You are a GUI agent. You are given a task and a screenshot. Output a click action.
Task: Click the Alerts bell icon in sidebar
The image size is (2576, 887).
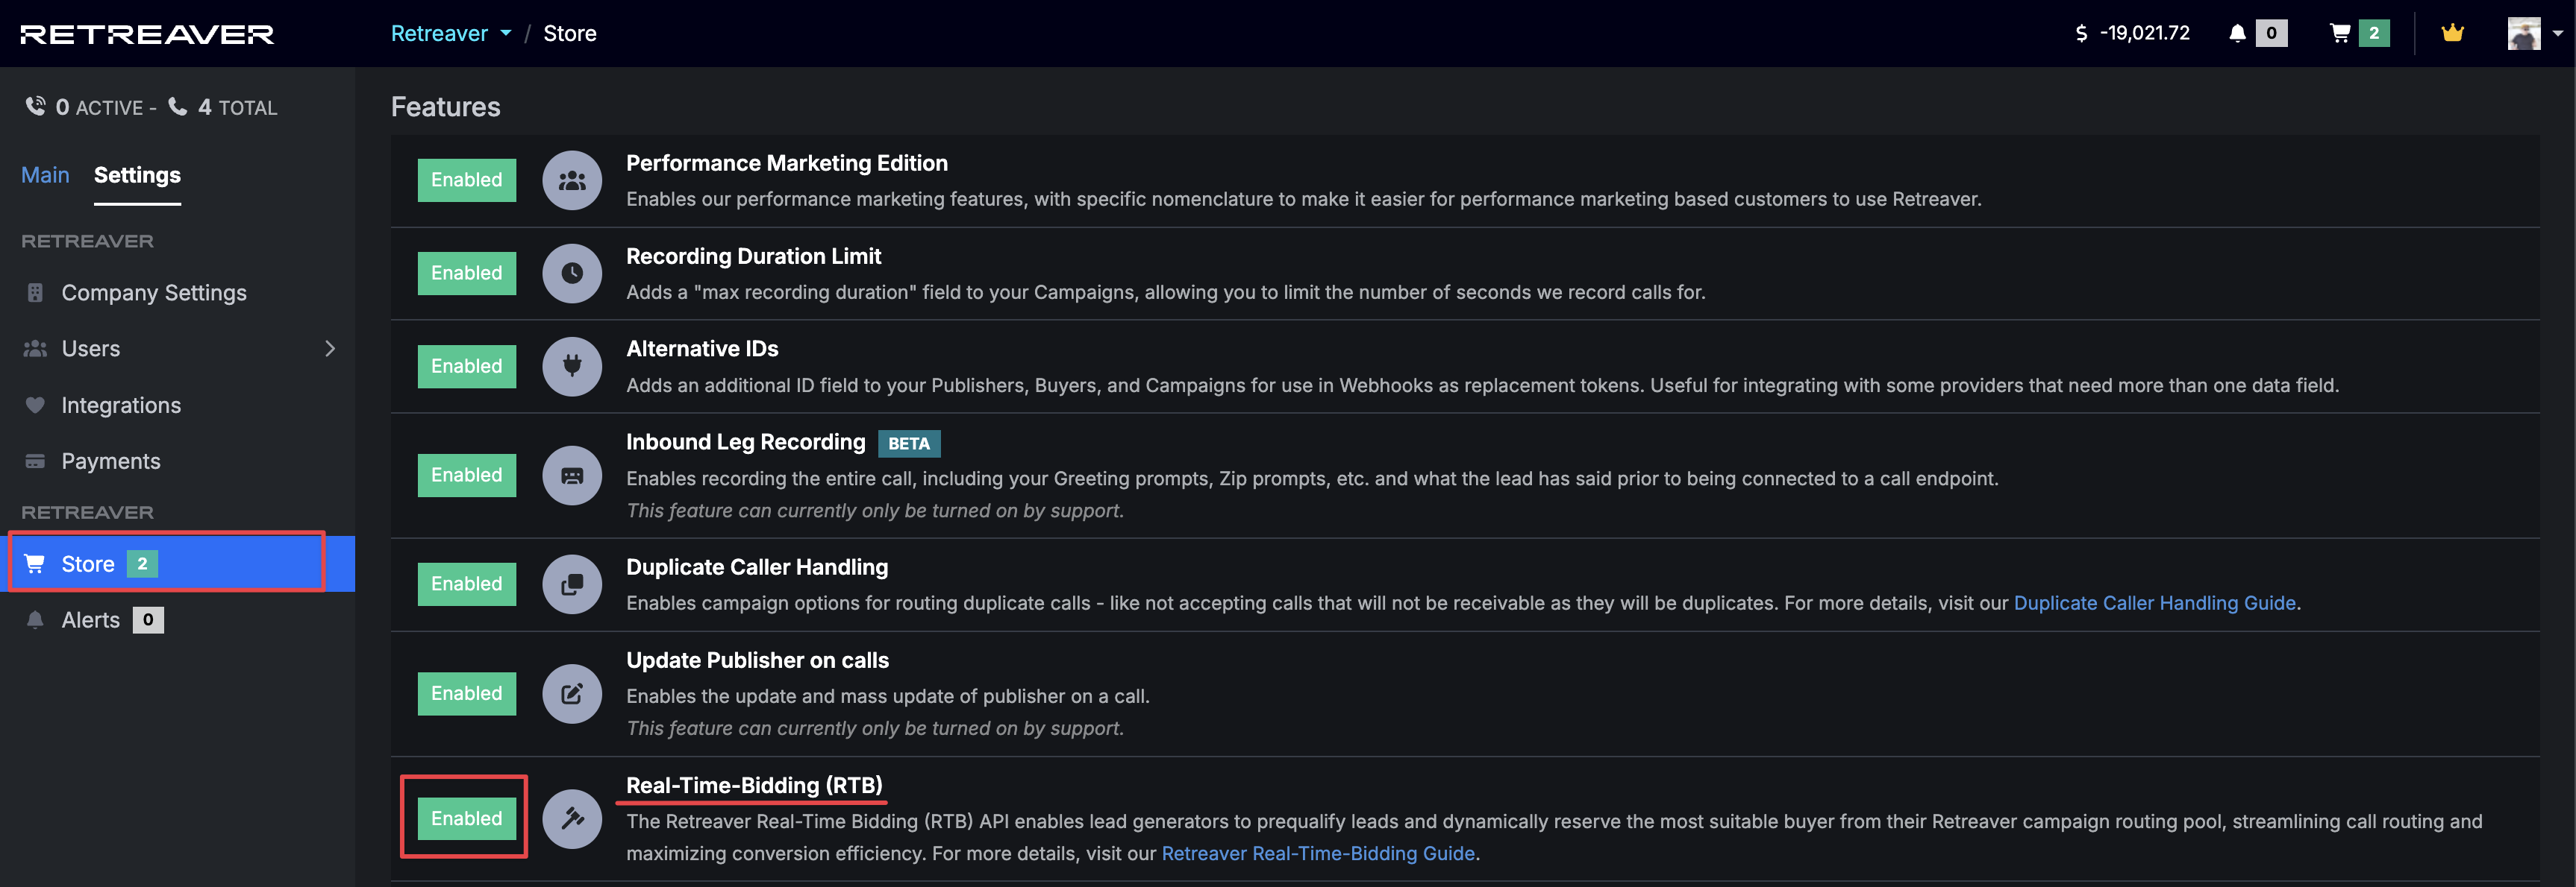pyautogui.click(x=35, y=619)
